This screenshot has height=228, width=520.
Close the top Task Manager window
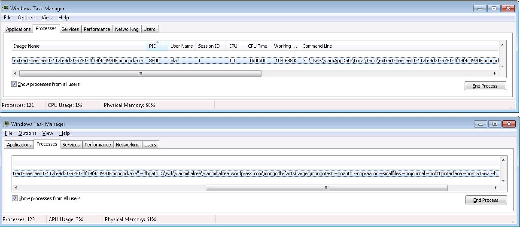(x=508, y=8)
